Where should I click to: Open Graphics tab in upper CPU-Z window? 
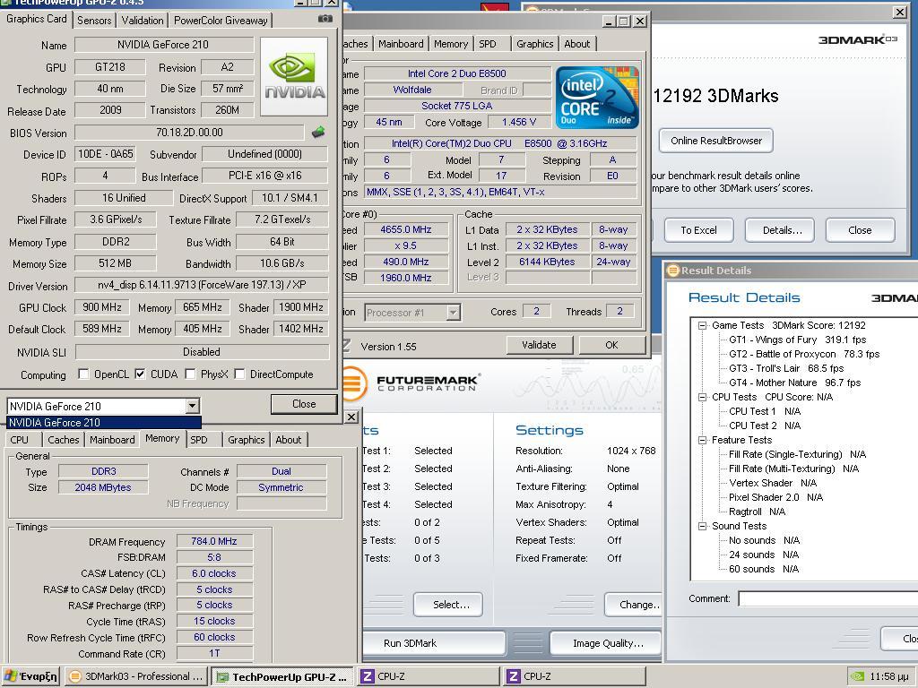(x=534, y=44)
